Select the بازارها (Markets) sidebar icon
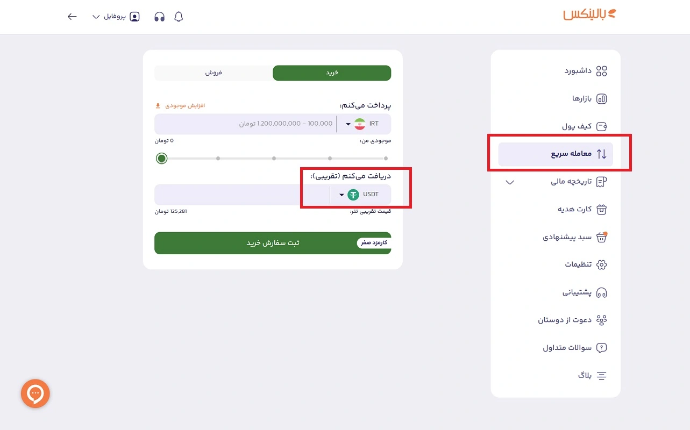Screen dimensions: 690x430 [601, 98]
